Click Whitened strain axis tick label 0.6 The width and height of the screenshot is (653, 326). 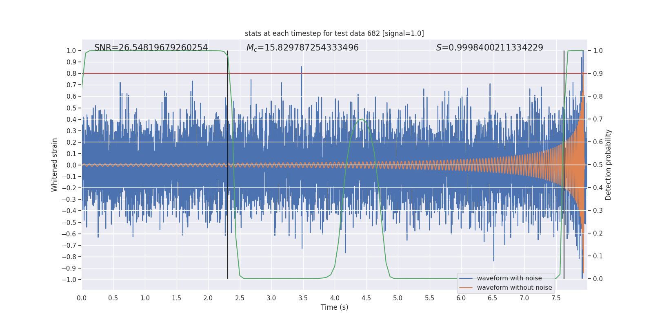(71, 96)
